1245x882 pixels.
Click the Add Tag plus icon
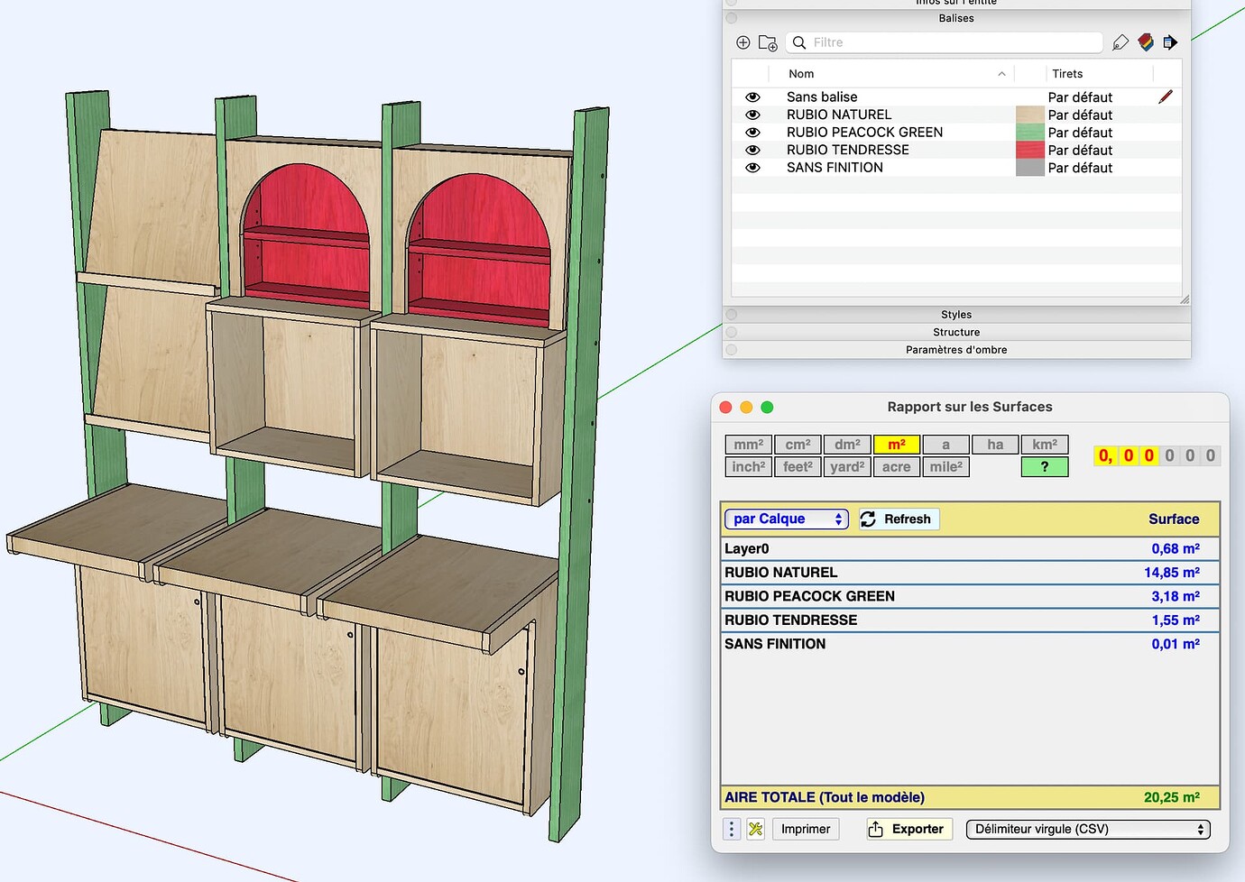point(742,42)
